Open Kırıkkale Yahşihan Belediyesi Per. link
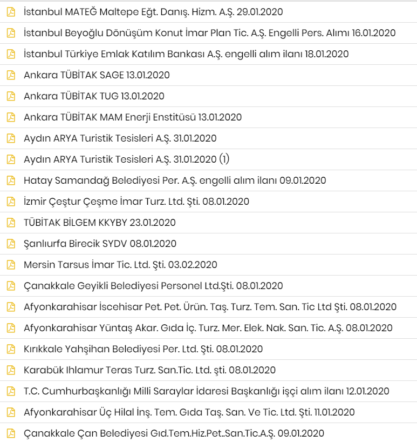 pos(143,349)
